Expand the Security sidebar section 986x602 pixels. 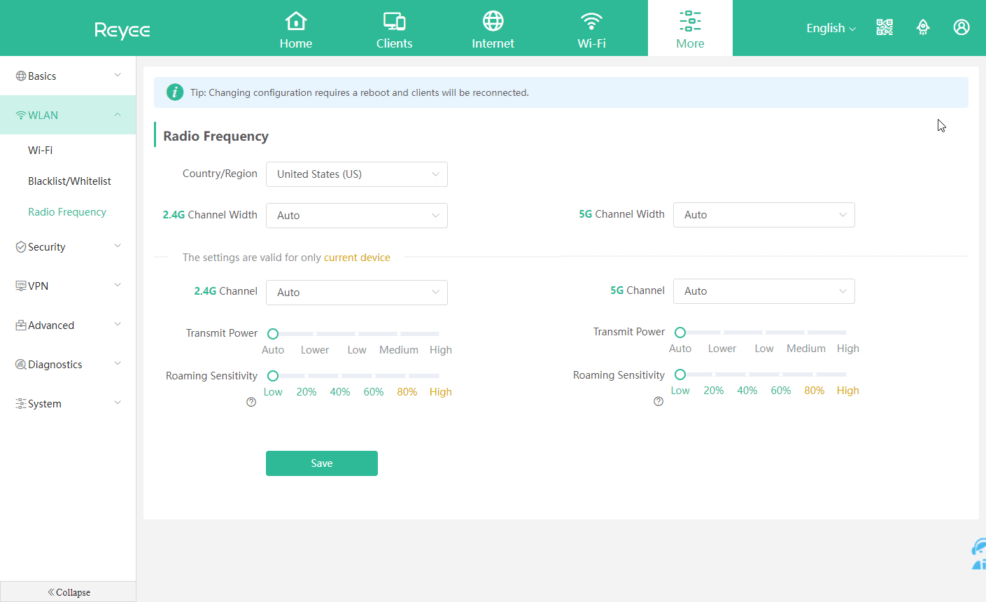coord(68,247)
